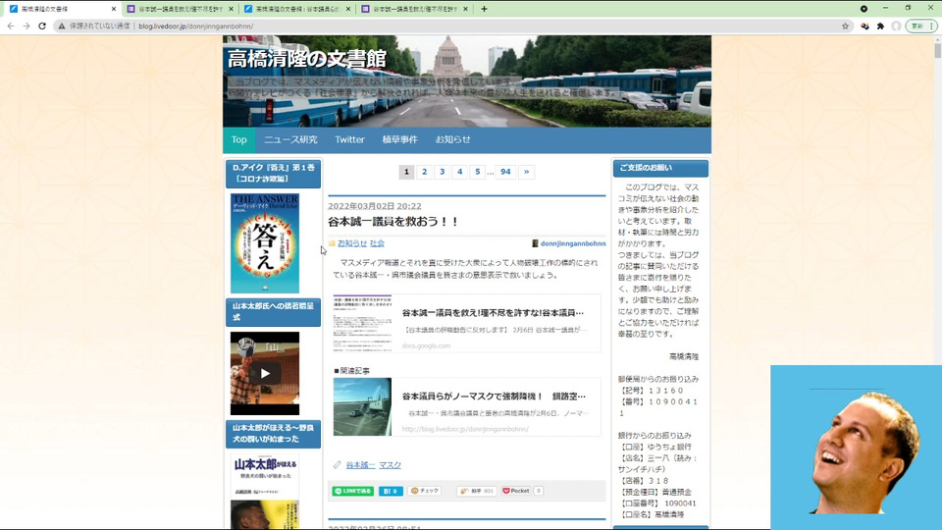
Task: Open a new browser tab with the plus
Action: tap(484, 9)
